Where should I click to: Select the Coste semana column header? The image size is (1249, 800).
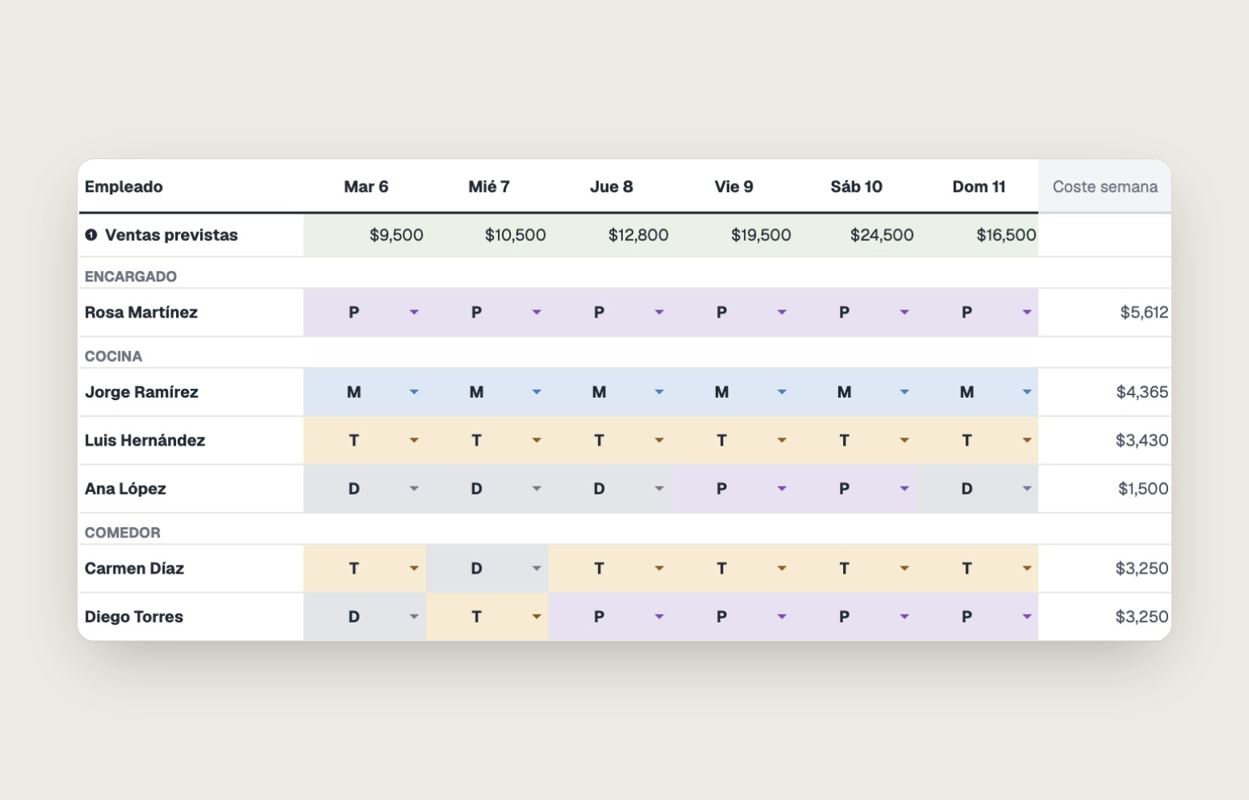click(x=1105, y=186)
